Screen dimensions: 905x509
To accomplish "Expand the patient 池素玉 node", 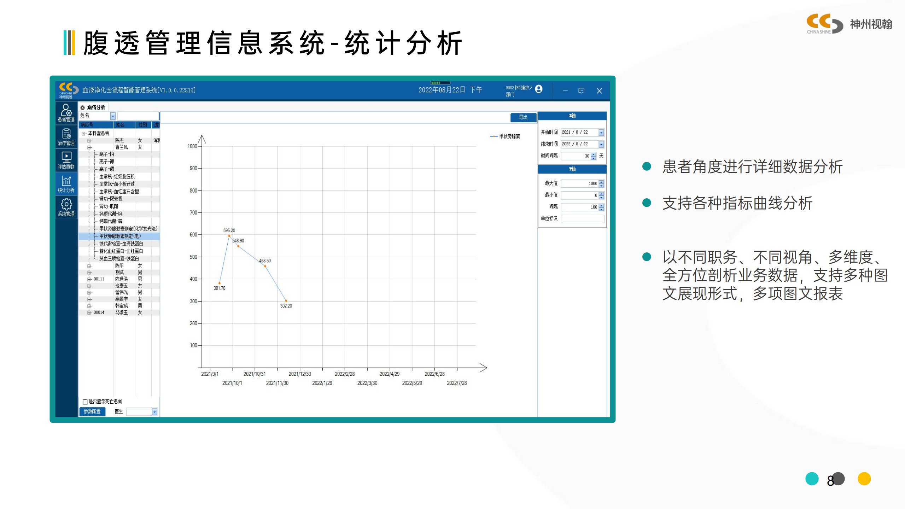I will 89,286.
